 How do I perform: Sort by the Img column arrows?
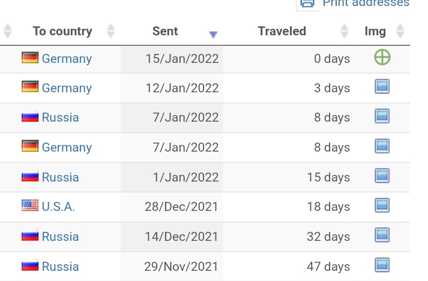click(400, 31)
